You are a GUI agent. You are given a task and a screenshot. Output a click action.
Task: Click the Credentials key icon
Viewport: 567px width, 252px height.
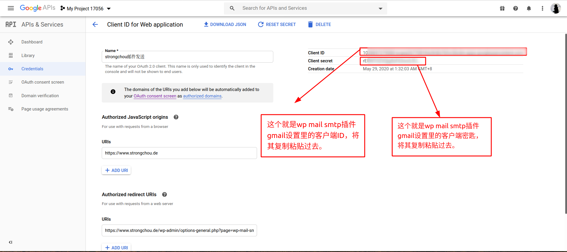[x=11, y=69]
